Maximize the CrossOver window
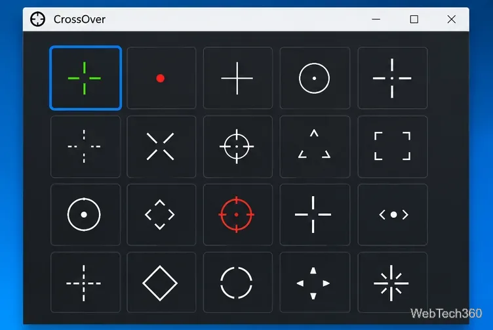493x330 pixels. [414, 19]
